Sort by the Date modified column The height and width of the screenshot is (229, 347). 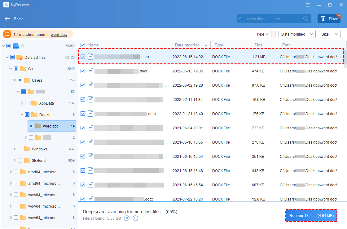coord(187,45)
